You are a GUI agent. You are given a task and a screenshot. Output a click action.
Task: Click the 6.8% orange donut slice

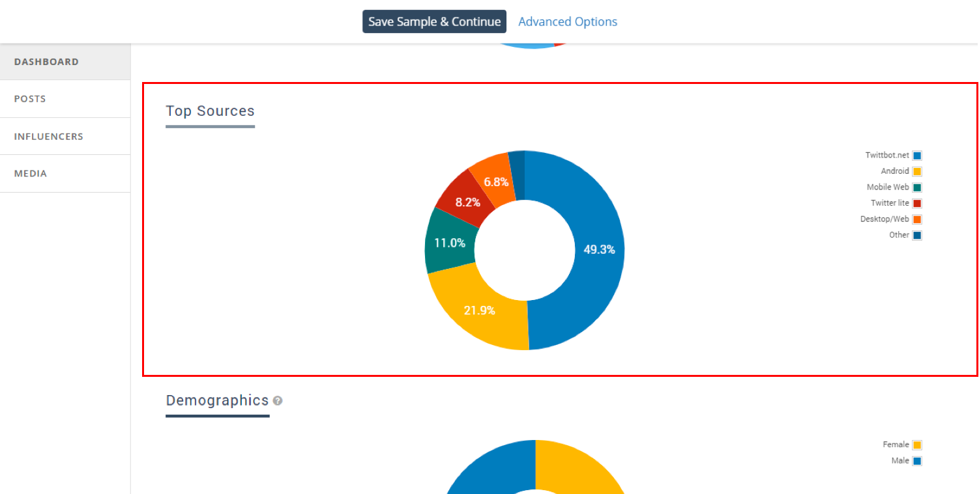[x=496, y=182]
